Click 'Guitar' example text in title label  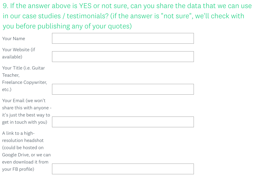pos(38,68)
